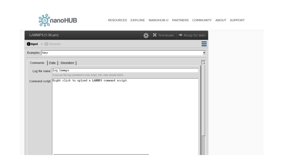Click the vertical scrollbar thumb
Viewport: 286px width, 161px height.
coord(203,100)
